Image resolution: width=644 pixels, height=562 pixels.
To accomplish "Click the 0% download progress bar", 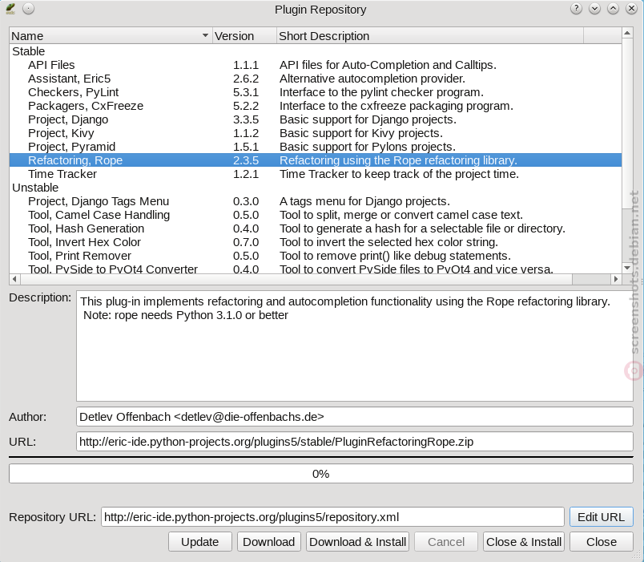I will (x=320, y=474).
